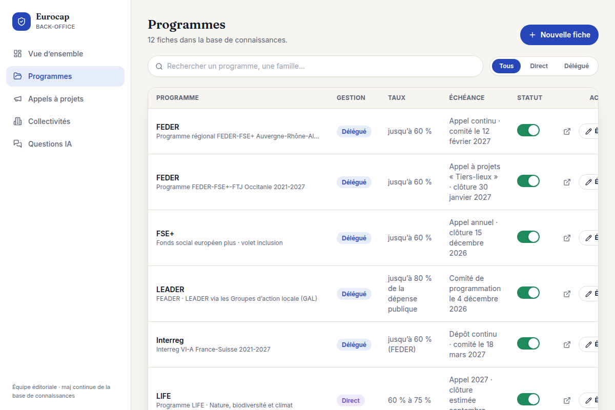Viewport: 615px width, 410px height.
Task: Switch off the LEADER programme status
Action: pyautogui.click(x=528, y=293)
